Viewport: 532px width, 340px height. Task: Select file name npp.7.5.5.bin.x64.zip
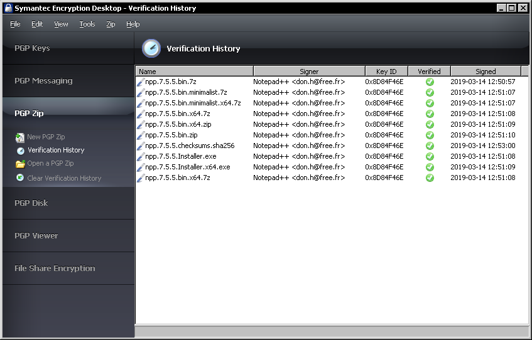click(178, 124)
